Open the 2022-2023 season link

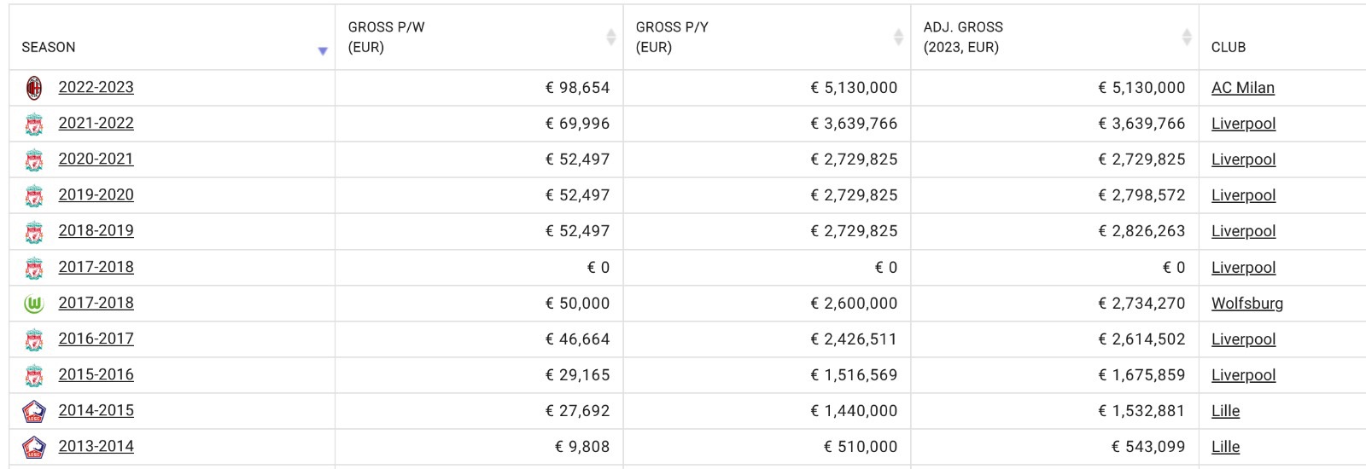click(x=96, y=87)
